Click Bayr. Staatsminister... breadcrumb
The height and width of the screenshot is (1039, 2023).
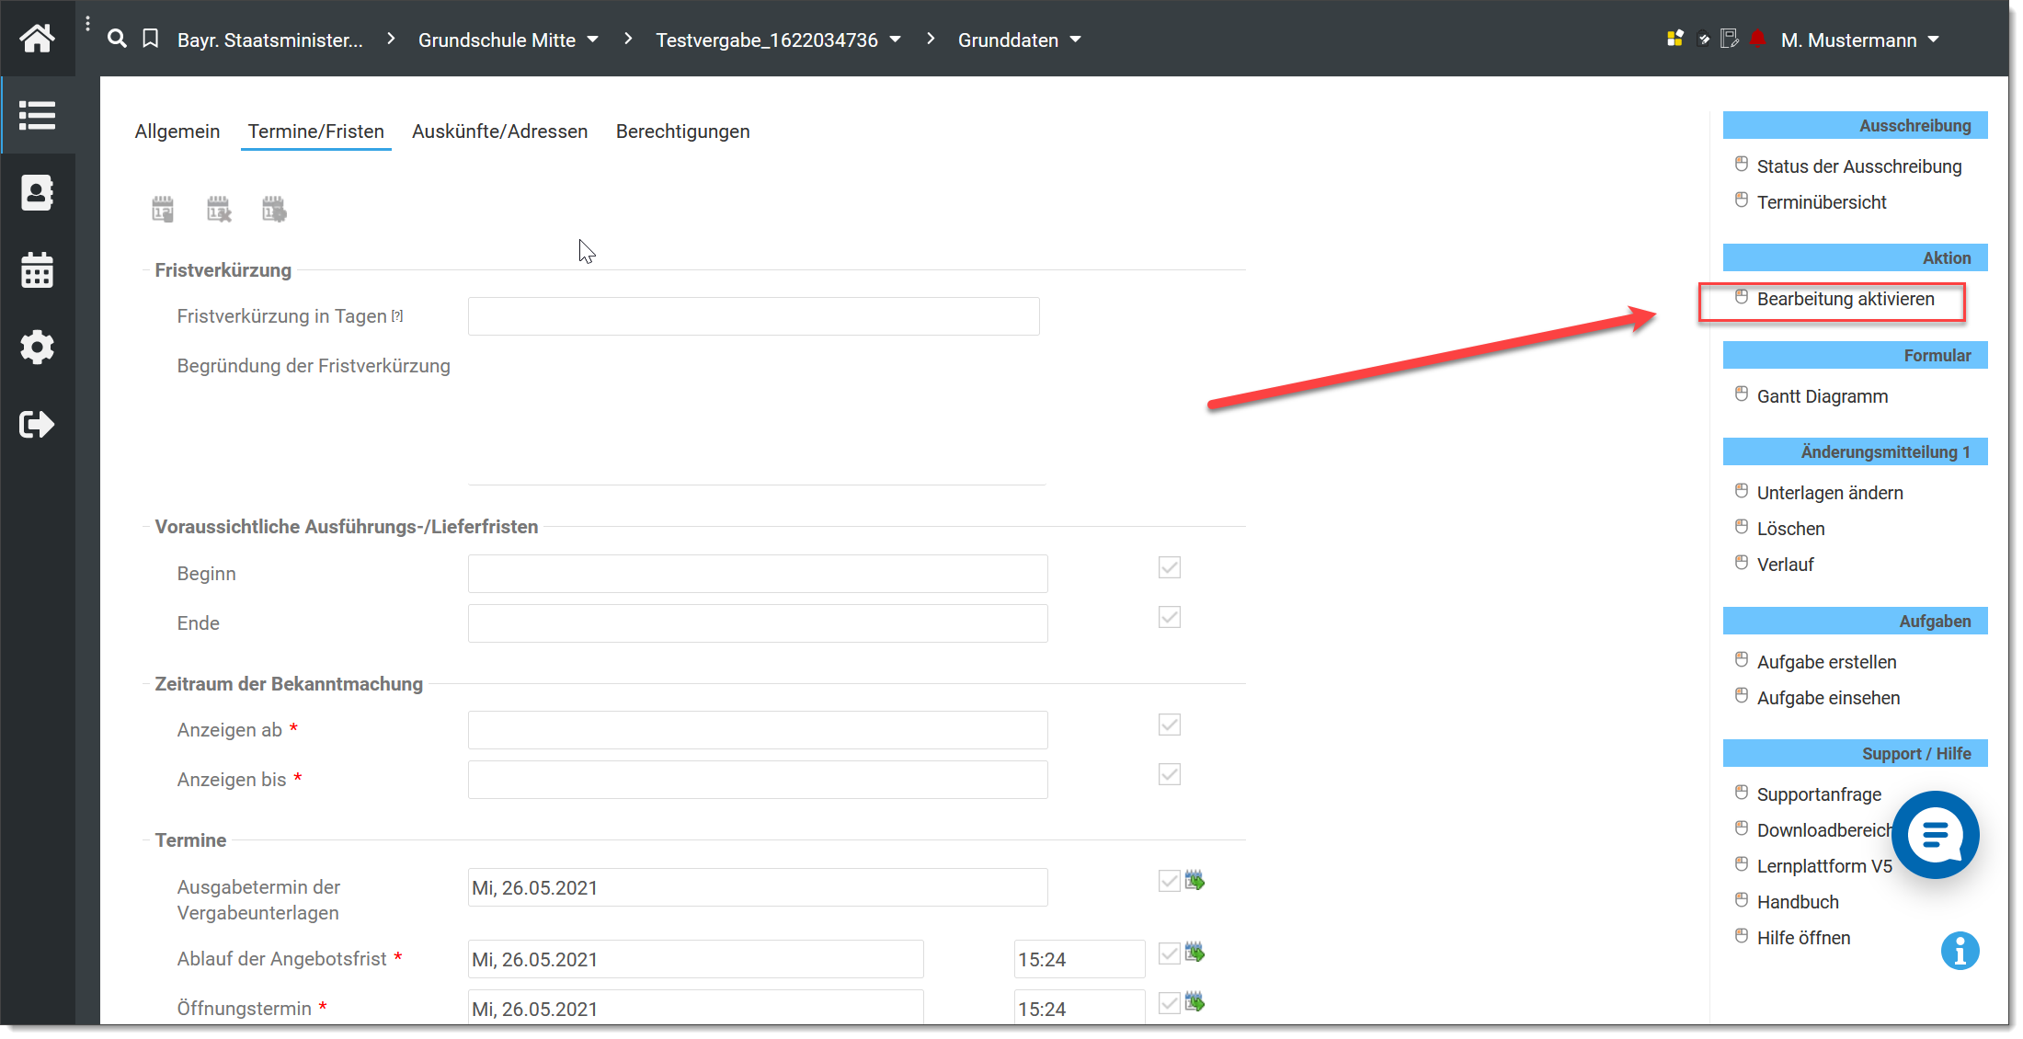[x=270, y=40]
